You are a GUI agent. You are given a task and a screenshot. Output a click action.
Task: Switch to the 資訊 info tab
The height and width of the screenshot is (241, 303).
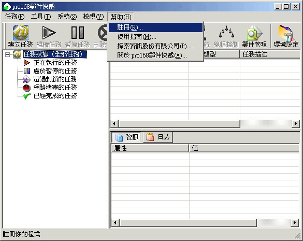(126, 137)
